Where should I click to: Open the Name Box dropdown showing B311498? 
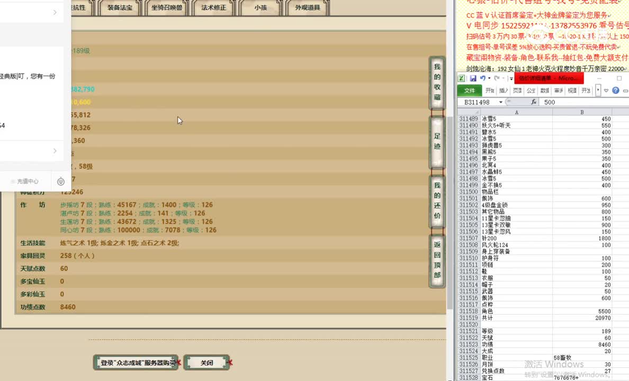click(500, 102)
